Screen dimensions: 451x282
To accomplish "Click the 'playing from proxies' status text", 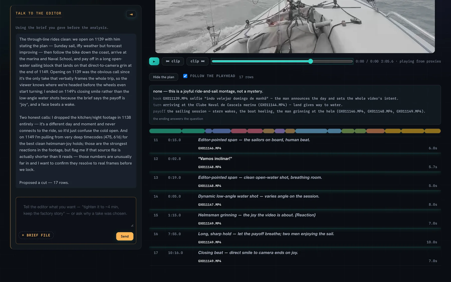I will pyautogui.click(x=420, y=61).
